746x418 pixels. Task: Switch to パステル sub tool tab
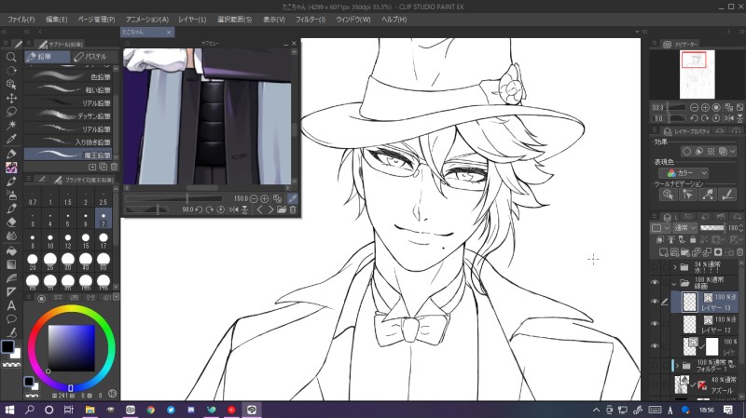coord(94,57)
